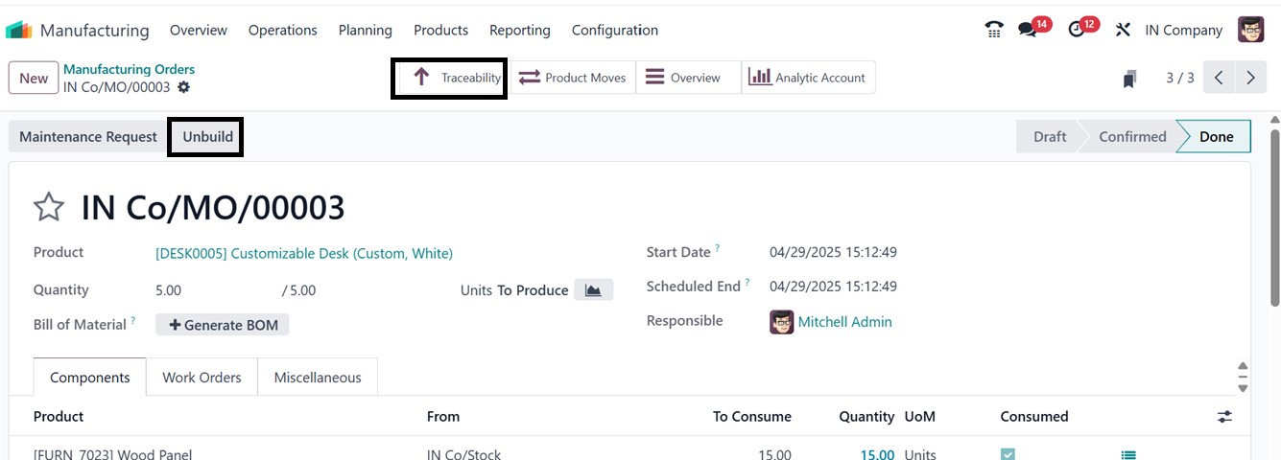
Task: Click the Manufacturing app logo
Action: pos(18,30)
